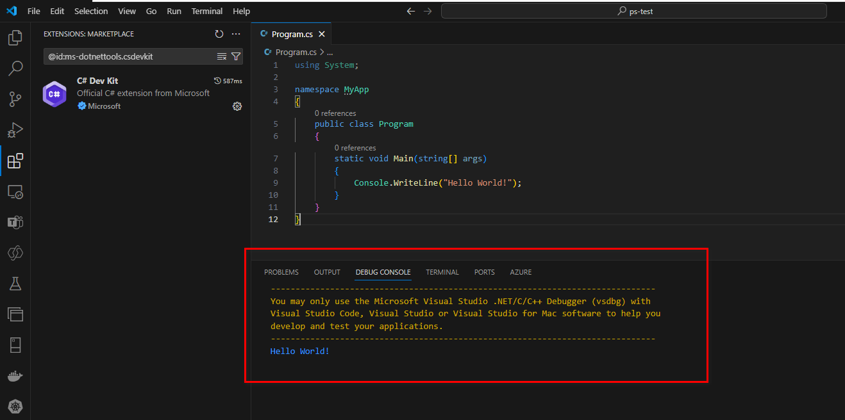The image size is (845, 420).
Task: Open the Explorer view in activity bar
Action: pos(15,38)
